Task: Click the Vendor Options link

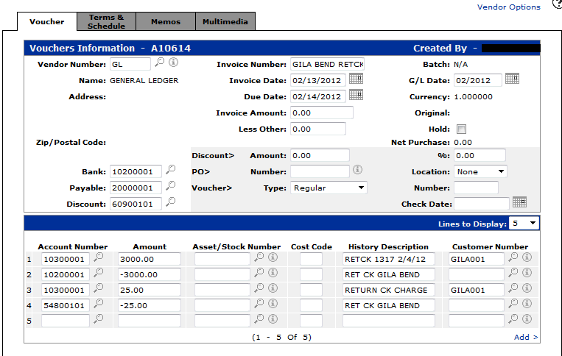Action: pos(508,7)
